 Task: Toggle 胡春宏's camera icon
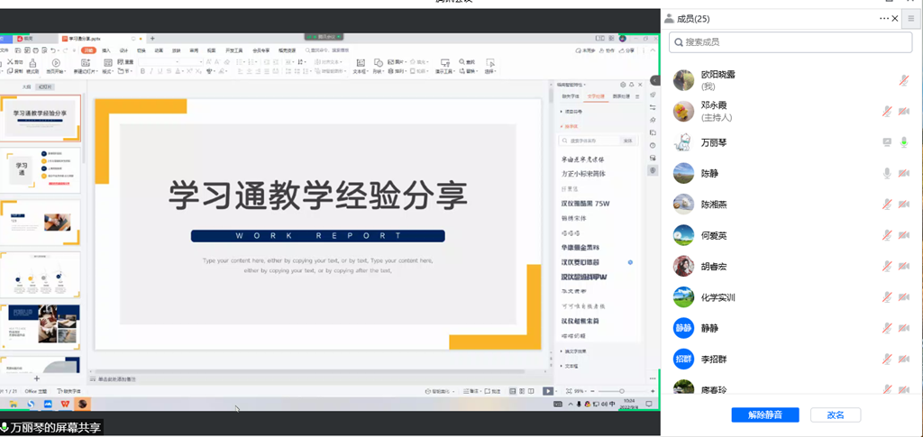(904, 266)
